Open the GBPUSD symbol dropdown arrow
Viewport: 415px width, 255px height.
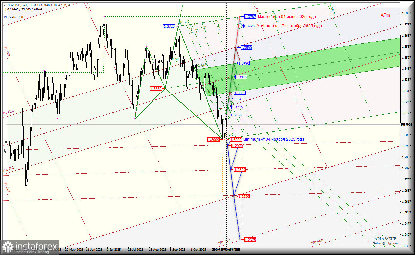tap(4, 5)
